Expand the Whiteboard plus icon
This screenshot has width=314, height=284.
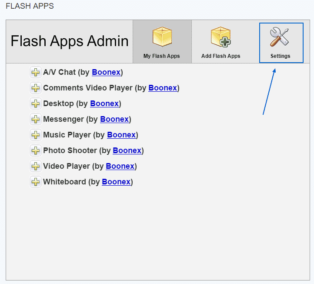36,182
